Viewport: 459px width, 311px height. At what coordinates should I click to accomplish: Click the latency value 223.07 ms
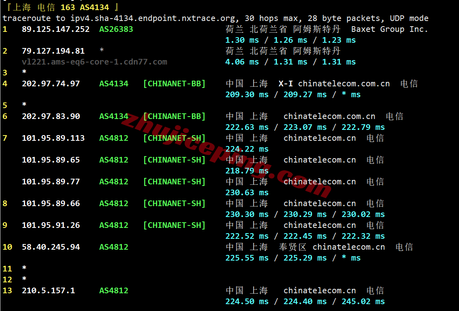pyautogui.click(x=305, y=127)
